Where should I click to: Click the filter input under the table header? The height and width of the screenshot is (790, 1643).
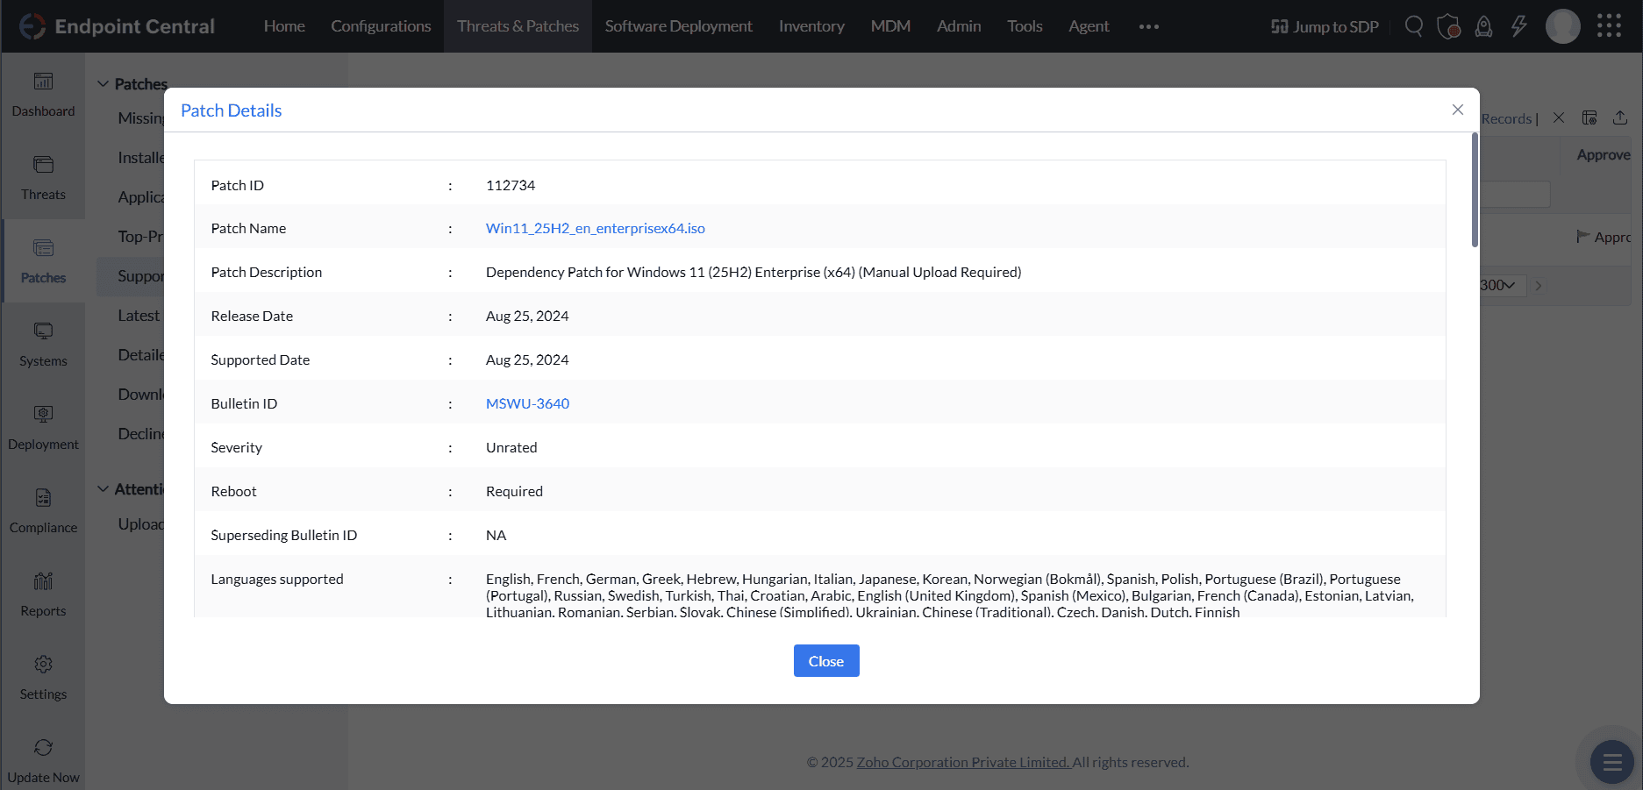point(1513,194)
